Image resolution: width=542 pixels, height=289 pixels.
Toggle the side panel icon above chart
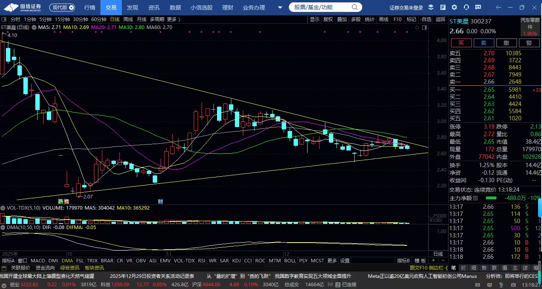[425, 27]
